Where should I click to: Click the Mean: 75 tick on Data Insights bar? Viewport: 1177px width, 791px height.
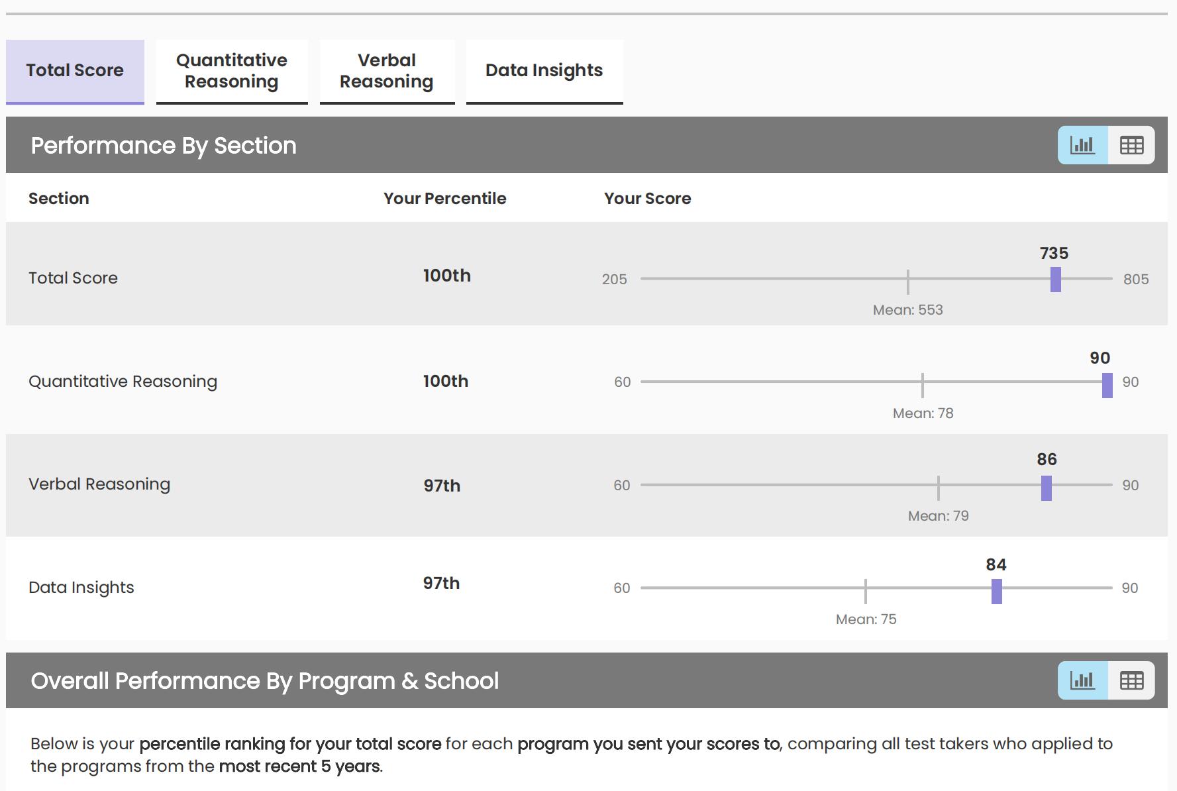[x=866, y=590]
